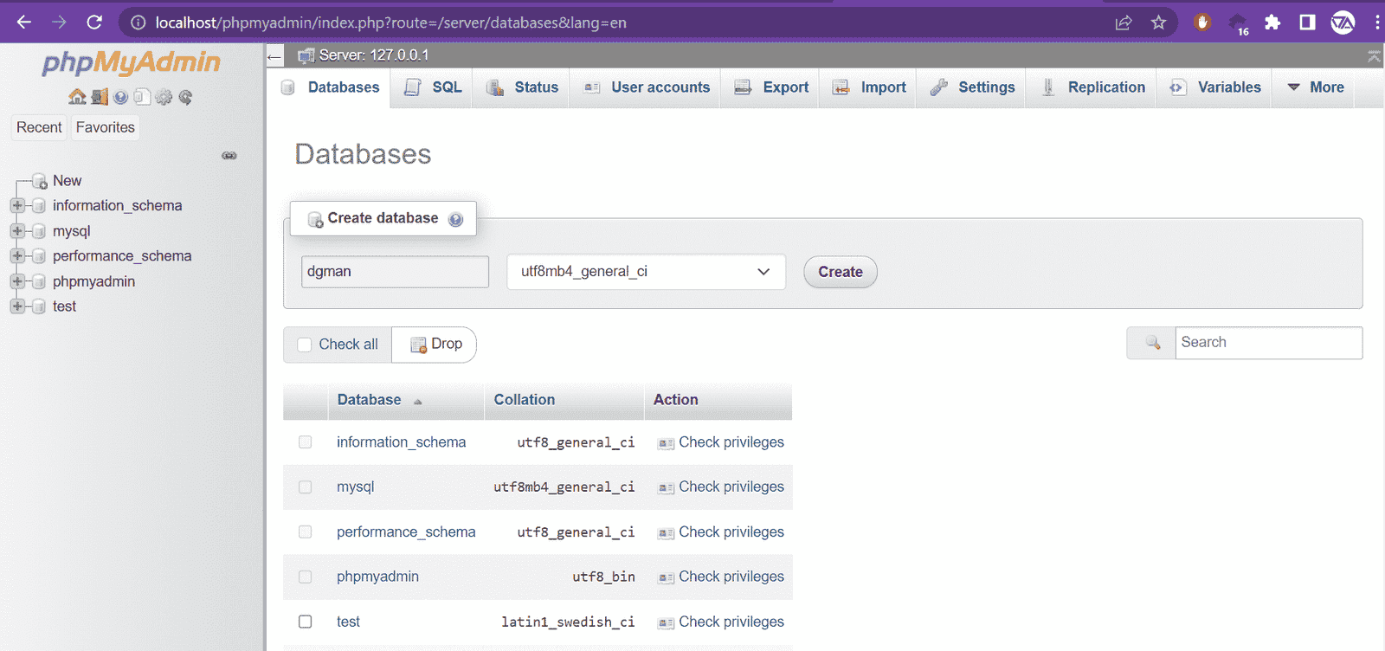
Task: Click the New database icon in tree
Action: [40, 181]
